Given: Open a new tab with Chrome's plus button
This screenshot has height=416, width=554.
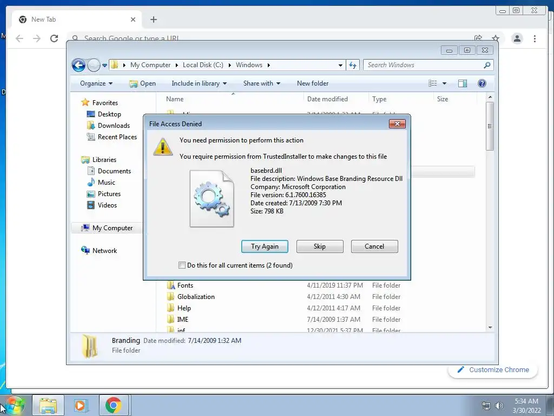Looking at the screenshot, I should (153, 20).
